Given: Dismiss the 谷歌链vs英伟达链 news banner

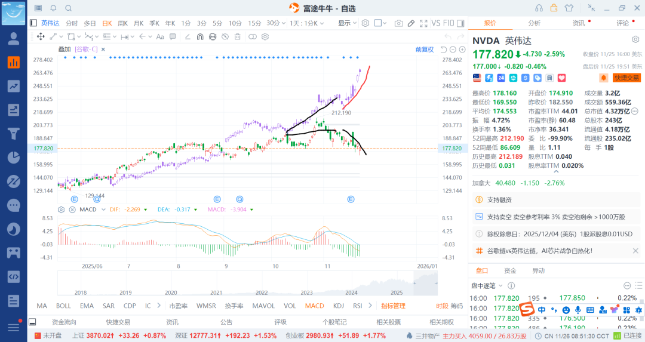Looking at the screenshot, I should (635, 251).
